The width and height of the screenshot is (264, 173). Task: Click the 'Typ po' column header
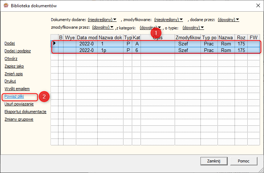(209, 37)
